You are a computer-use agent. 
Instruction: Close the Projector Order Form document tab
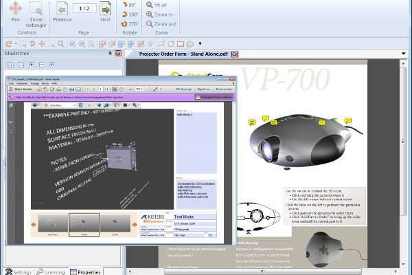[234, 54]
